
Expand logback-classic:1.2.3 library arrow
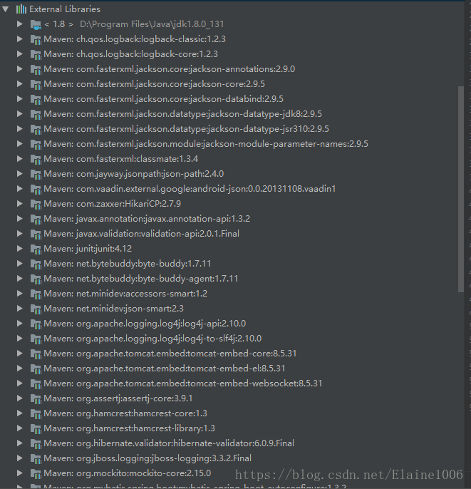20,39
